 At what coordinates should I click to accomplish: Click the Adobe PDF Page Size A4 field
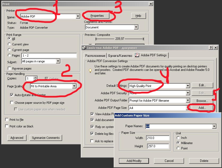(x=157, y=108)
